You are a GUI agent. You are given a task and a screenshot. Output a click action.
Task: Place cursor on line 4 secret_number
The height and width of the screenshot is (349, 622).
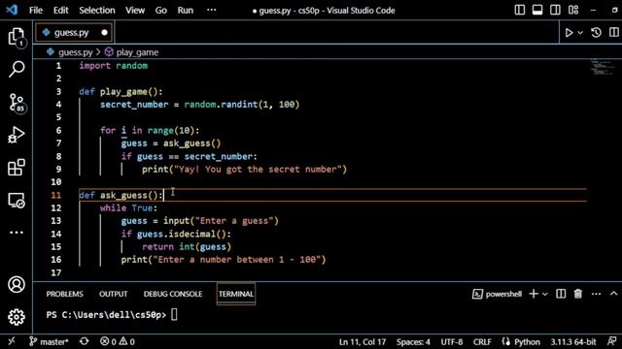coord(134,105)
